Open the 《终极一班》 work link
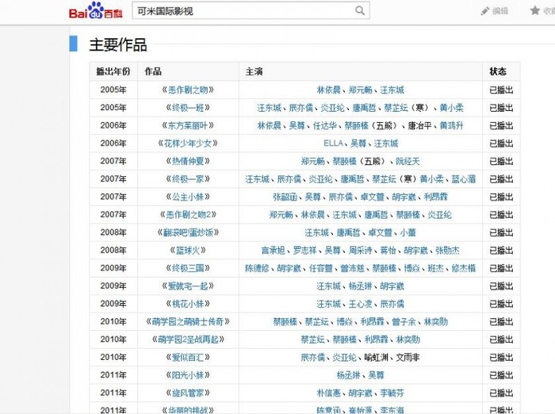The image size is (555, 414). pos(188,108)
